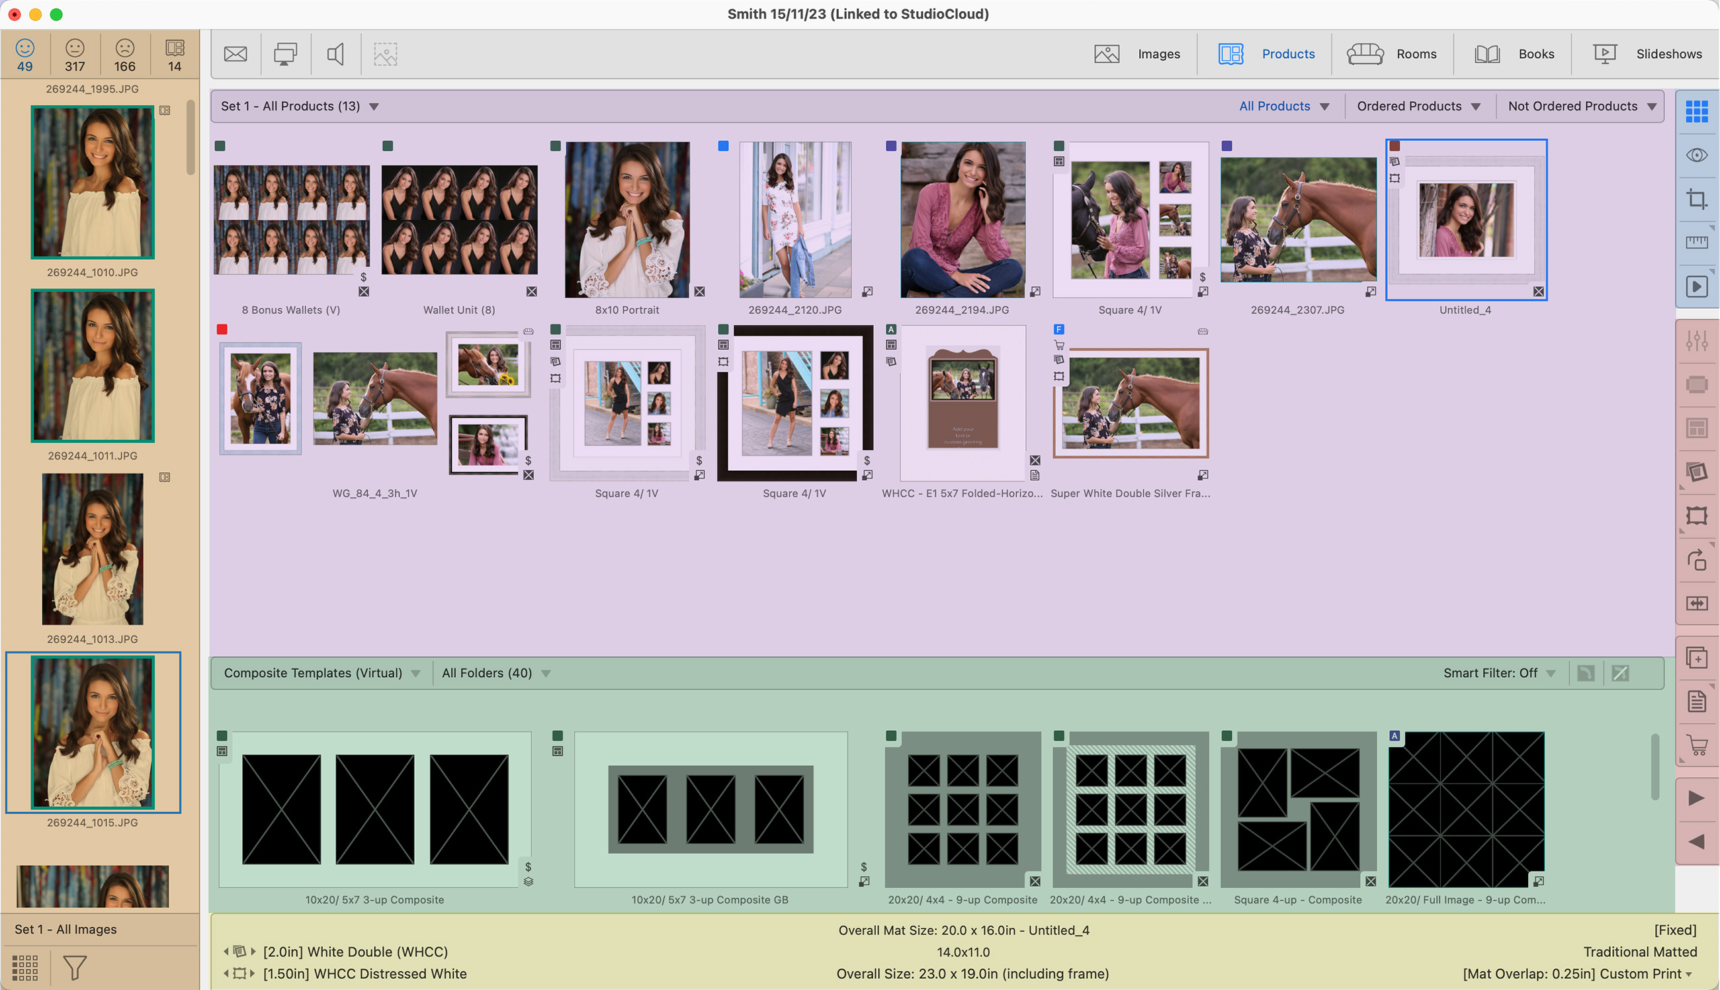Click the ruler icon in right sidebar
This screenshot has width=1720, height=990.
[x=1696, y=242]
